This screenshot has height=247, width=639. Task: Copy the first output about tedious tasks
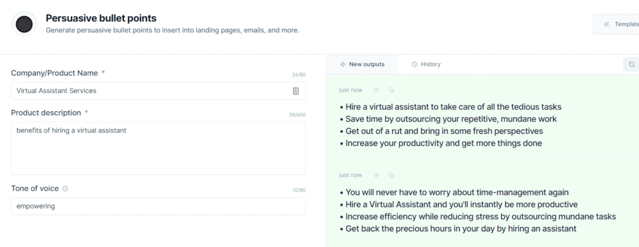pos(391,90)
